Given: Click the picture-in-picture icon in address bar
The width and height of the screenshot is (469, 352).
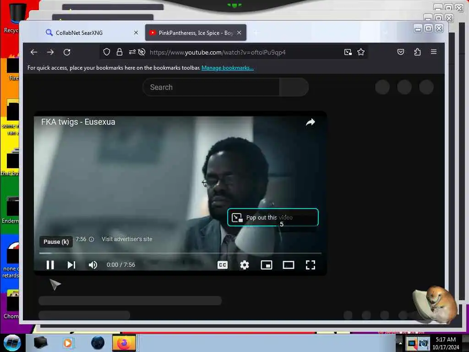Looking at the screenshot, I should [x=348, y=52].
